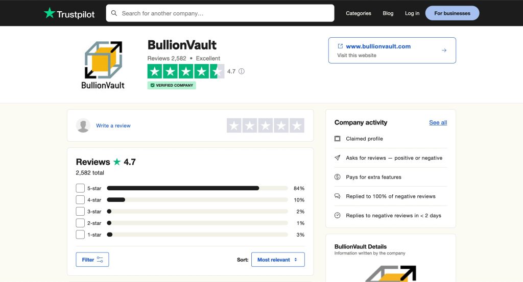Open the Most relevant sort dropdown
This screenshot has height=282, width=523.
click(x=278, y=260)
